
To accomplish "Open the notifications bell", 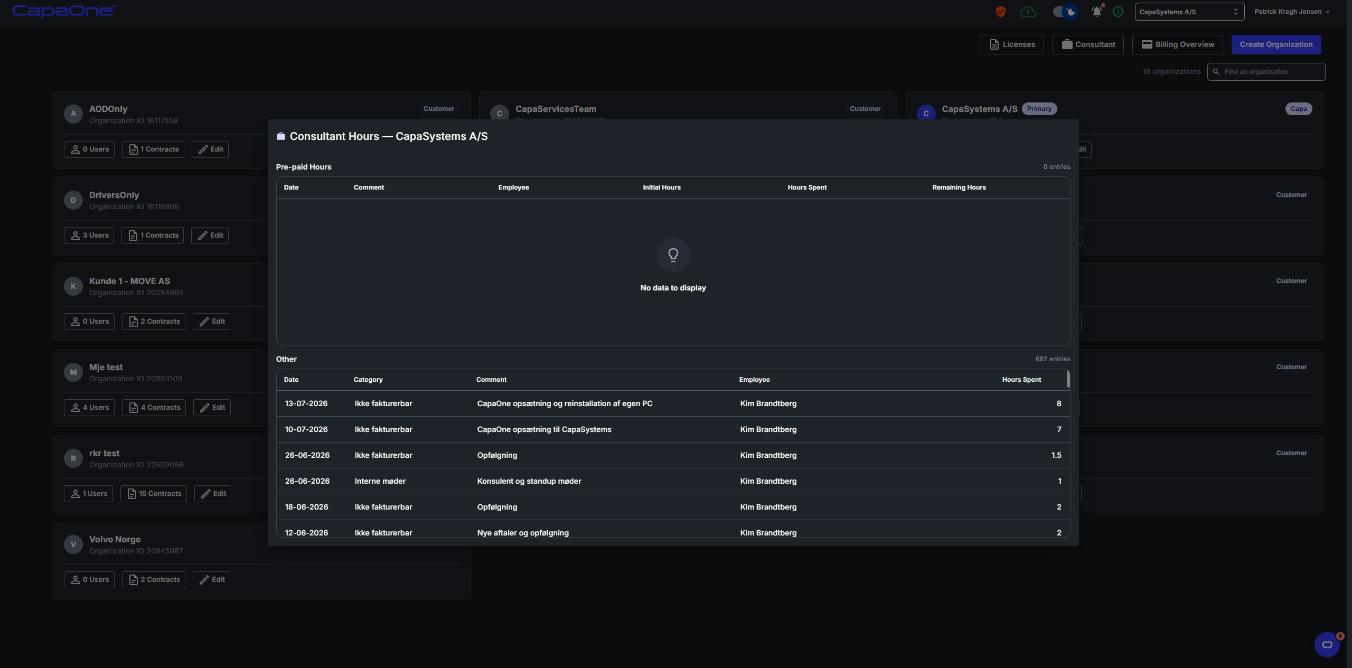I will click(x=1097, y=12).
